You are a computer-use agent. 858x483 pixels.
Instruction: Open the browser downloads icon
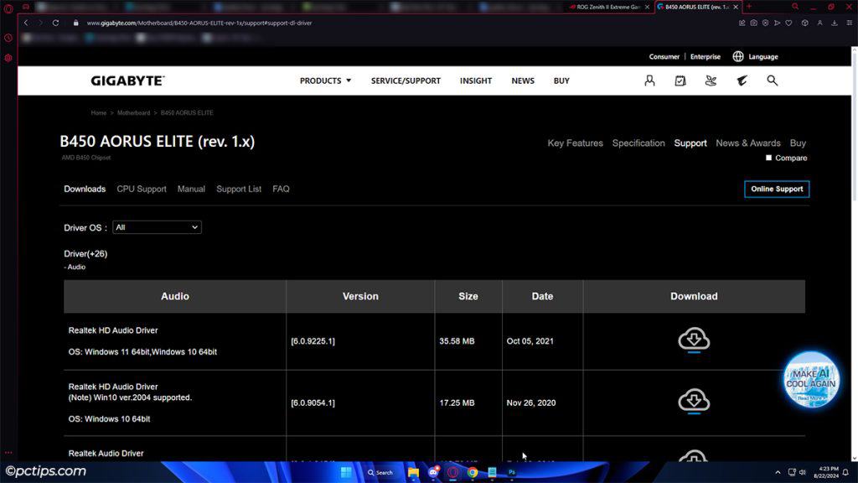[x=833, y=23]
